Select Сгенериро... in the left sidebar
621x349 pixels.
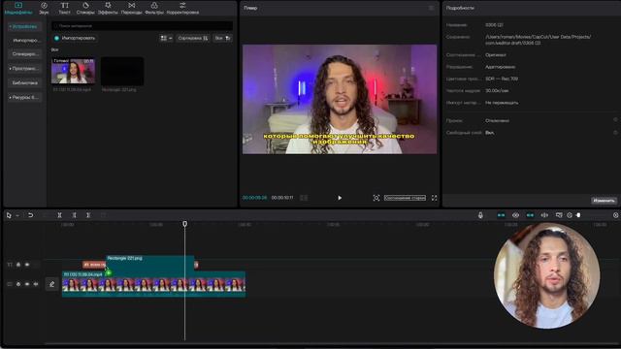click(25, 54)
